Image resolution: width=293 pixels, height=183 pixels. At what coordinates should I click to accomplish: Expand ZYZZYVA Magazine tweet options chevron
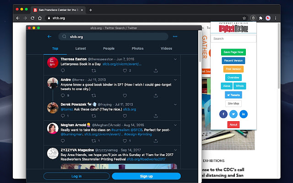pos(175,150)
